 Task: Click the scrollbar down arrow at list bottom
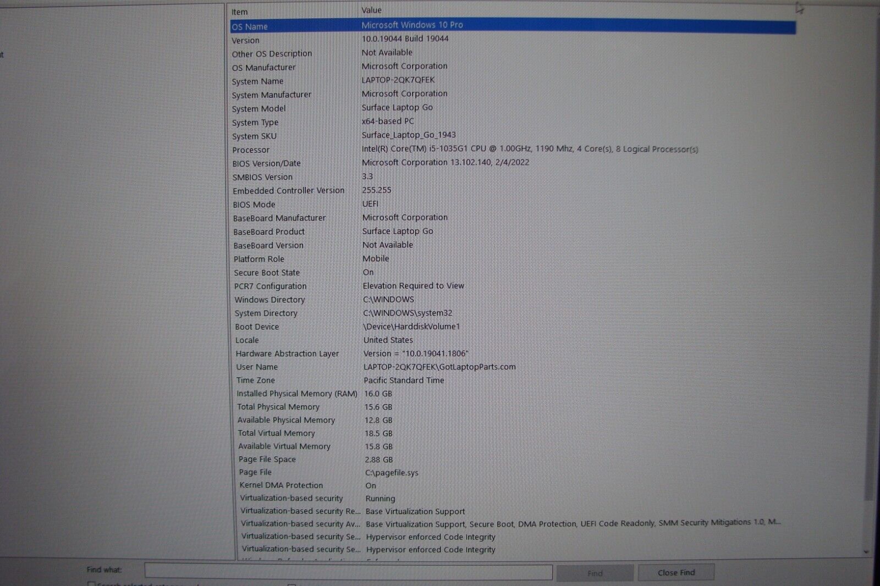click(866, 552)
